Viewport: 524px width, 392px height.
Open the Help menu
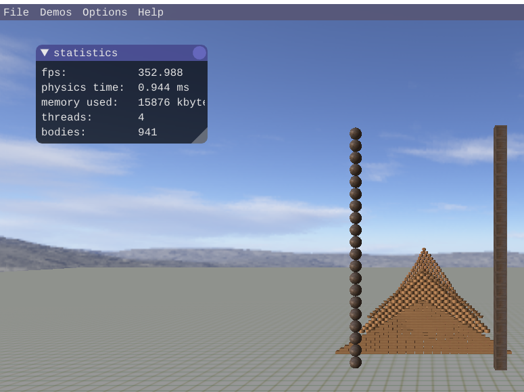click(151, 12)
